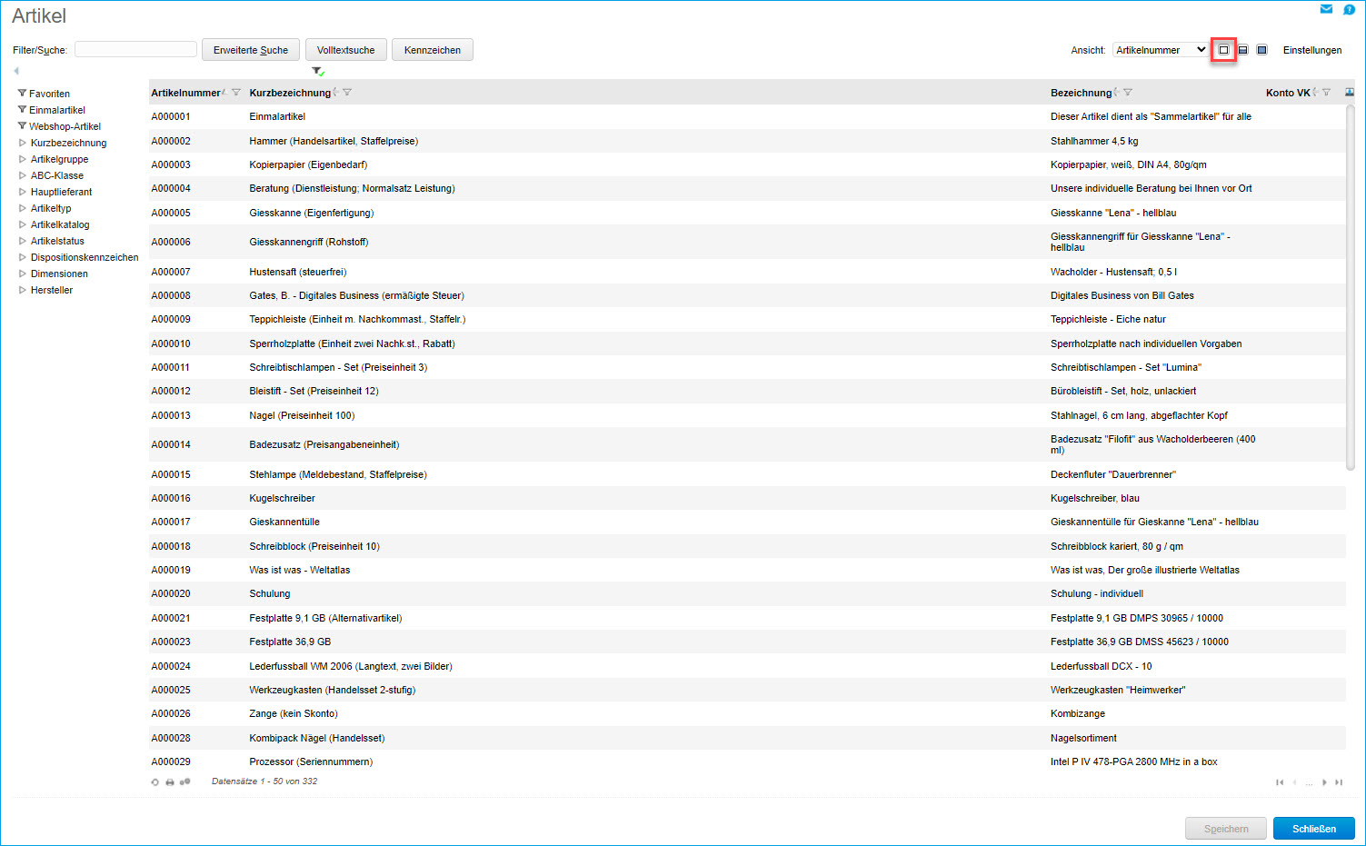Open the Ansicht dropdown showing Artikelnummer
The width and height of the screenshot is (1366, 846).
[x=1161, y=50]
